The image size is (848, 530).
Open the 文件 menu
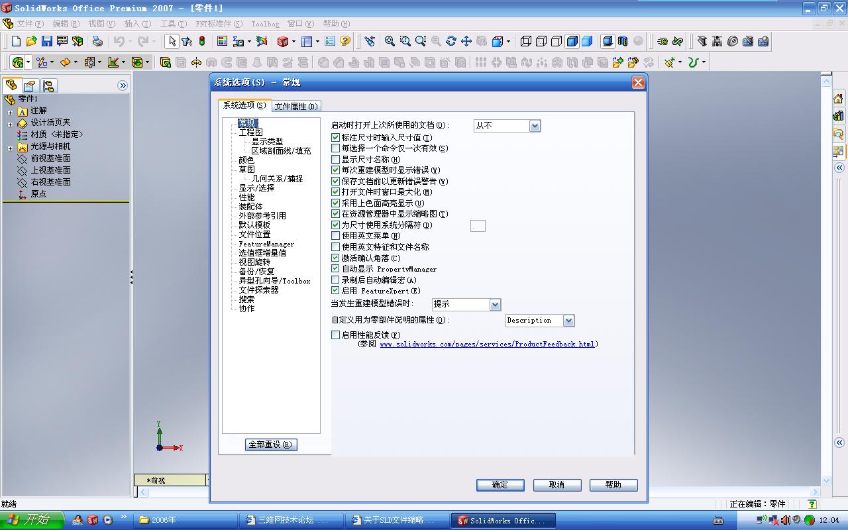pyautogui.click(x=30, y=24)
